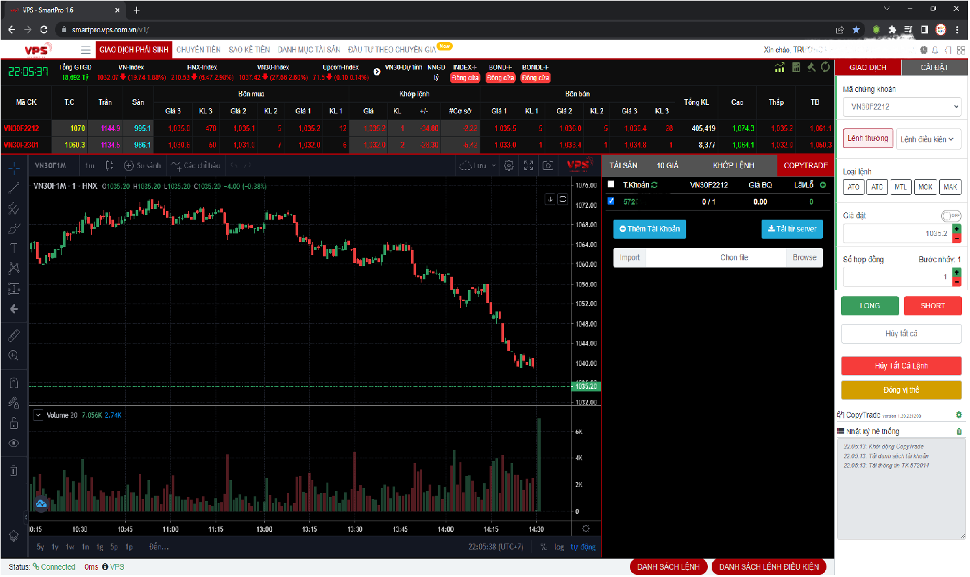Screen dimensions: 970x577
Task: Click the calculator table icon
Action: coord(796,68)
